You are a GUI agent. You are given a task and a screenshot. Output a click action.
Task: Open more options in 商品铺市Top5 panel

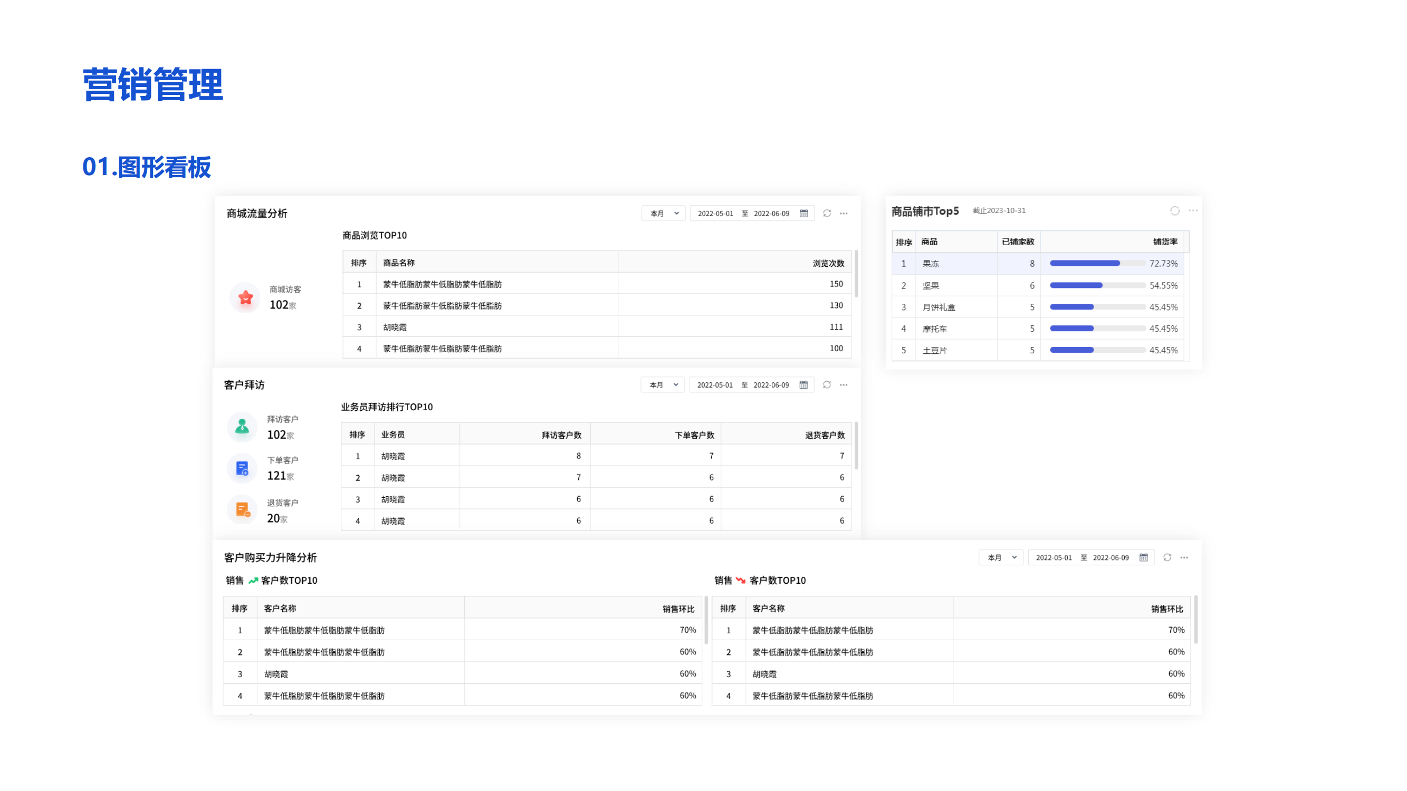tap(1193, 211)
